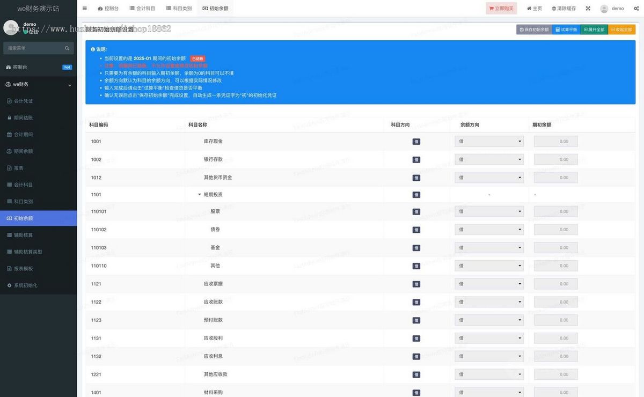644x397 pixels.
Task: Expand the we财务 sidebar group chevron
Action: (69, 84)
